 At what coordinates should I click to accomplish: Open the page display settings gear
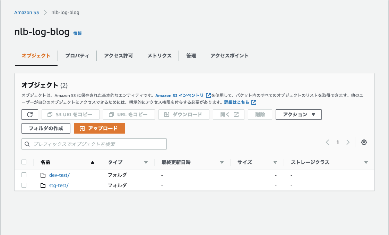point(364,142)
